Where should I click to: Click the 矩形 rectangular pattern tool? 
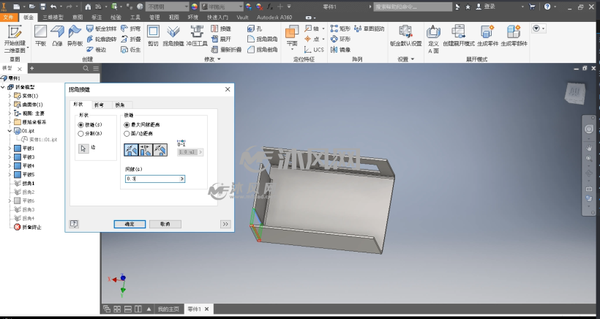coord(340,29)
